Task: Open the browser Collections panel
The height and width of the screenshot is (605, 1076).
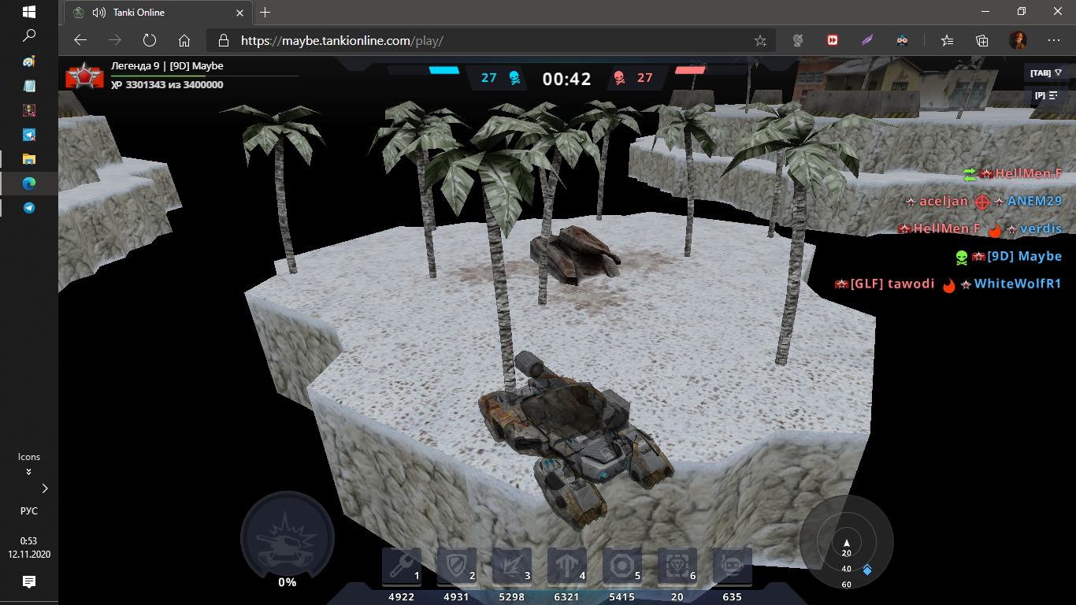Action: (981, 40)
